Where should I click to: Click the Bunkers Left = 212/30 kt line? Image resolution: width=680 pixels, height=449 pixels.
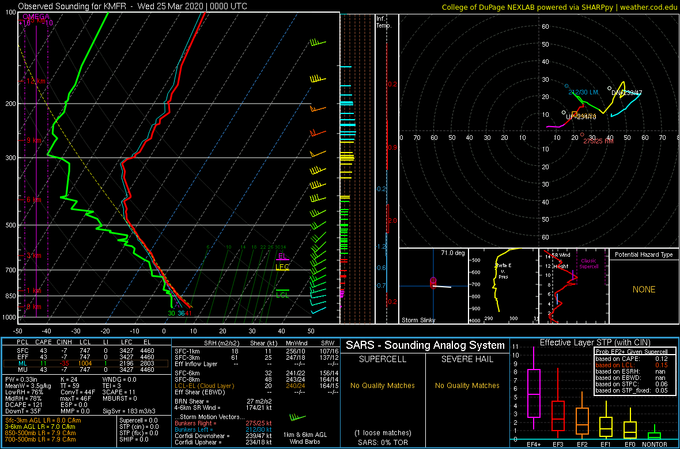point(223,429)
